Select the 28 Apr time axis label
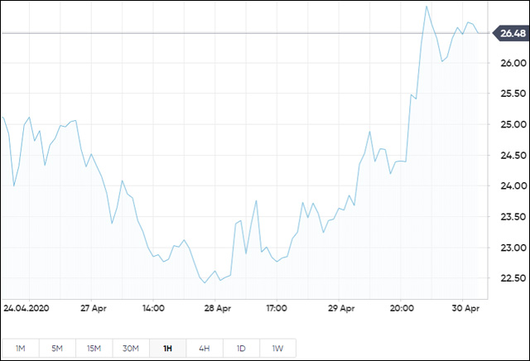This screenshot has height=361, width=530. (x=215, y=308)
